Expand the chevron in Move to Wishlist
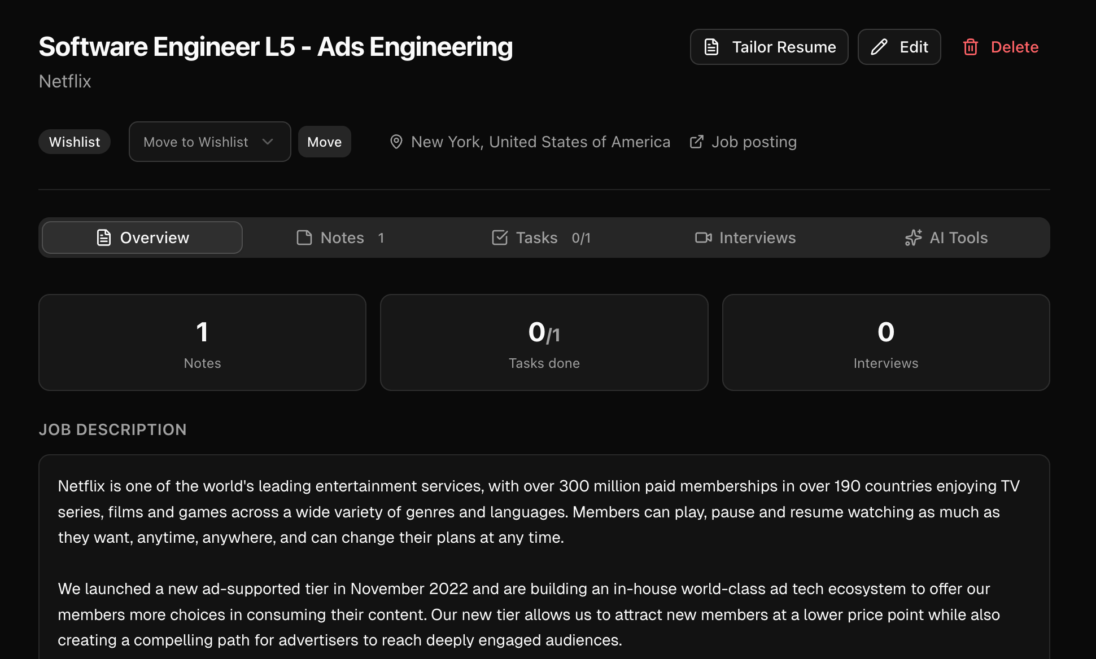The width and height of the screenshot is (1096, 659). [x=268, y=142]
